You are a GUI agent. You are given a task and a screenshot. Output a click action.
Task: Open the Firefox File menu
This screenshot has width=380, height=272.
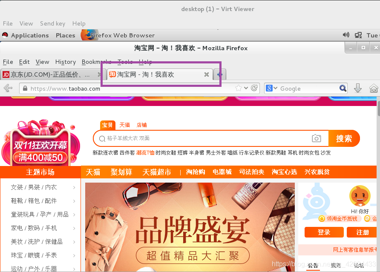click(8, 62)
